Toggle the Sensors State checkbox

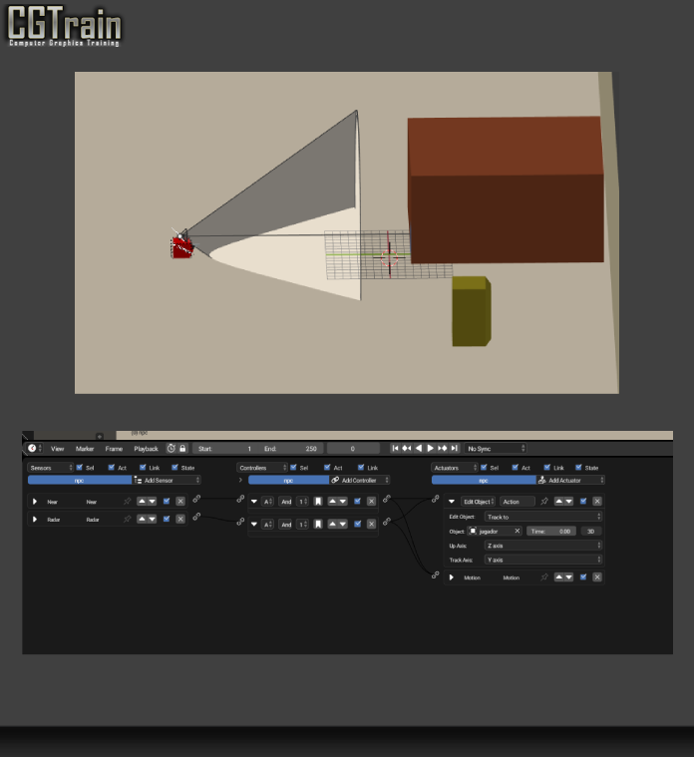point(174,467)
